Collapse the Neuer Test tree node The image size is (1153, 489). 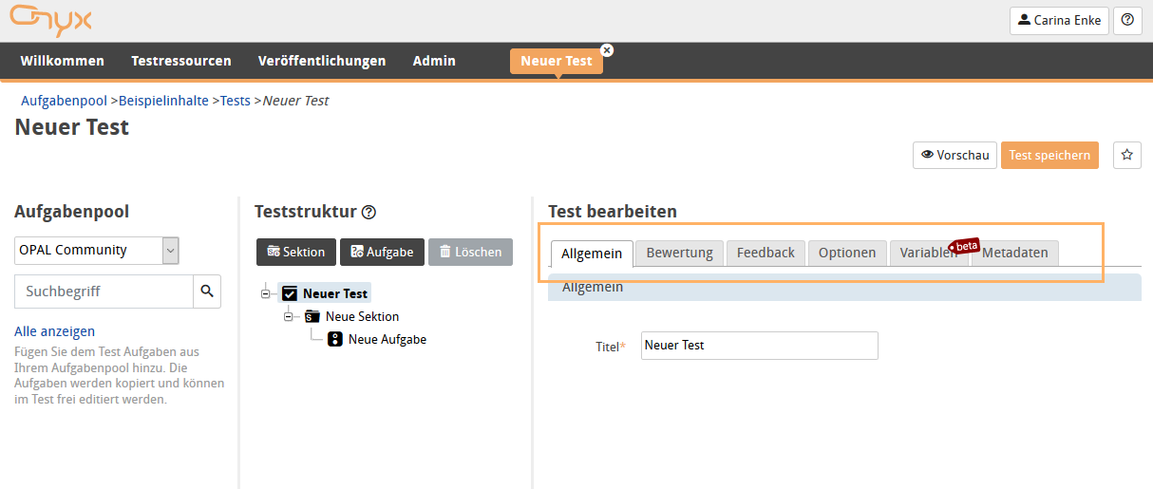coord(265,294)
